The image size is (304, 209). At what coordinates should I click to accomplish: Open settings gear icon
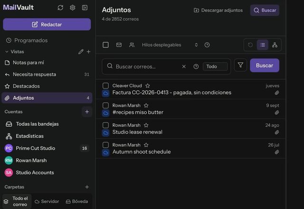[73, 8]
